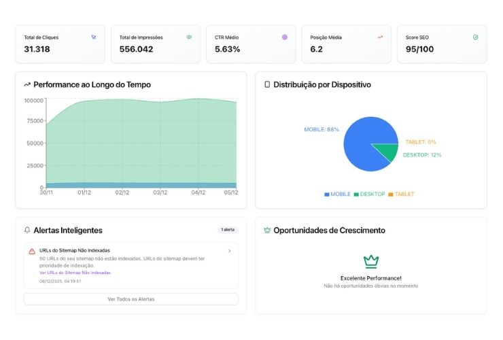Click the MOBILE: 88% pie label
503x340 pixels.
pyautogui.click(x=322, y=129)
